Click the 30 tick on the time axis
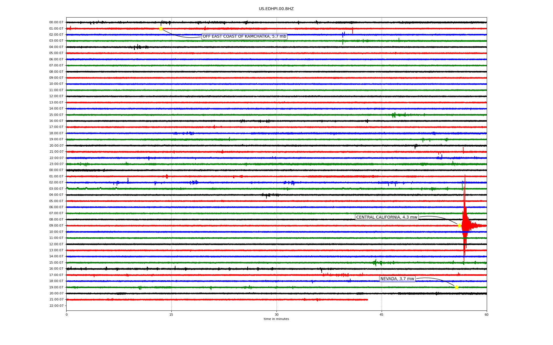Viewport: 553px width, 345px height. tap(276, 315)
